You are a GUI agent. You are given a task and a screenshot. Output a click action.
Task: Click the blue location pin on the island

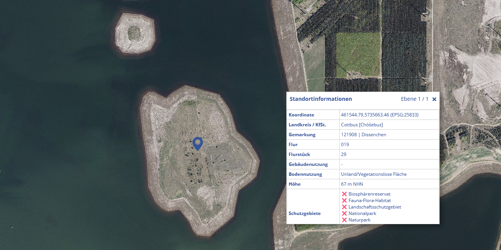198,143
